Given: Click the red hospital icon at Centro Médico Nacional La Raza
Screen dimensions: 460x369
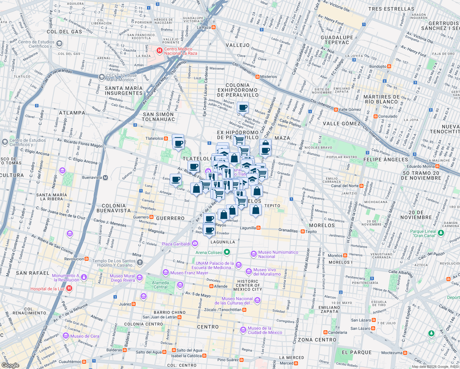Looking at the screenshot, I should (159, 50).
